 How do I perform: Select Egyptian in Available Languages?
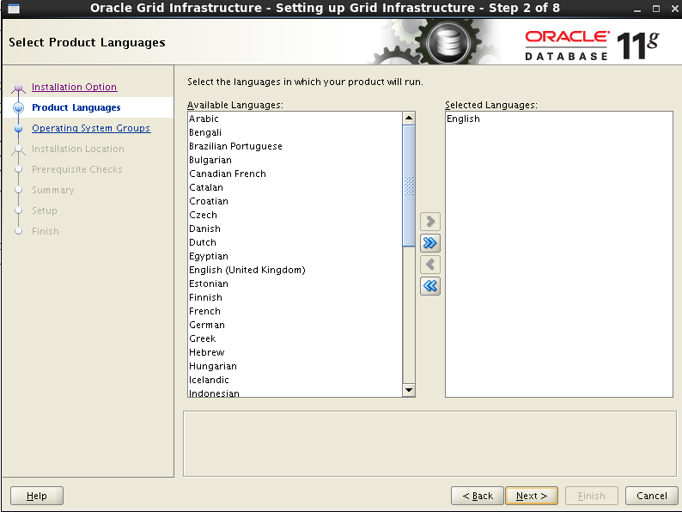pos(295,256)
